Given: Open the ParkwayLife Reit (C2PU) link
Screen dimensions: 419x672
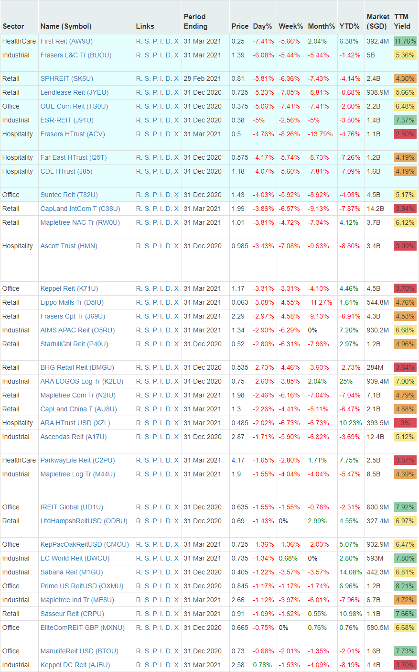Looking at the screenshot, I should (78, 460).
